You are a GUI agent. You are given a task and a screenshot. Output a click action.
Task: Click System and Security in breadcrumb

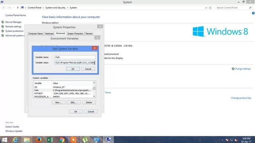[55, 8]
